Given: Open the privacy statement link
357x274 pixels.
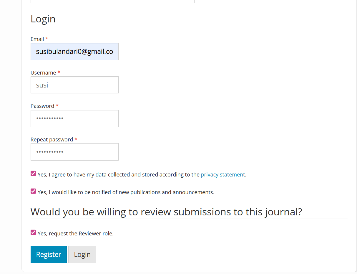Looking at the screenshot, I should tap(223, 174).
